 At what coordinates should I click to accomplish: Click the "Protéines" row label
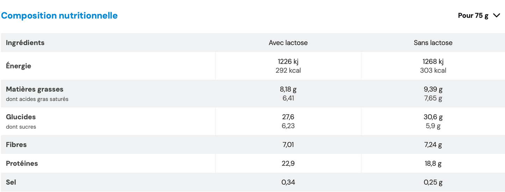pos(22,163)
